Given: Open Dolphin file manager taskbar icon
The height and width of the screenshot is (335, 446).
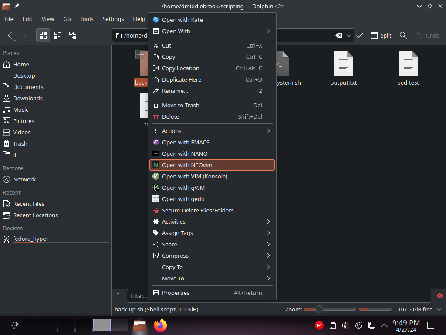Looking at the screenshot, I should [140, 325].
